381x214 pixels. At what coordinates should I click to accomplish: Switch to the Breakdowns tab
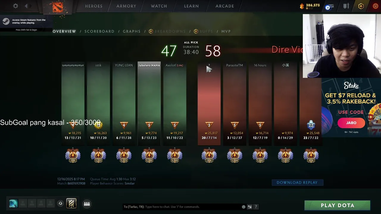point(167,31)
